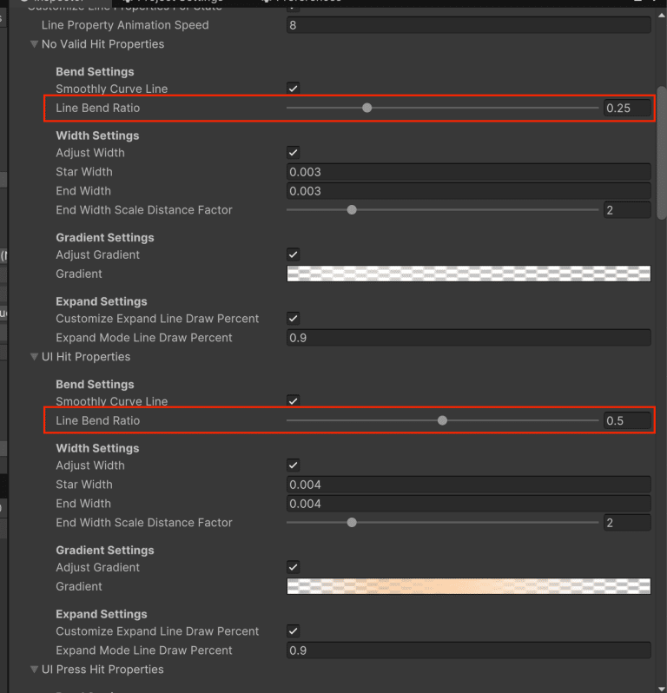Toggle Adjust Gradient in UI Hit Properties
The height and width of the screenshot is (693, 667).
pos(294,568)
